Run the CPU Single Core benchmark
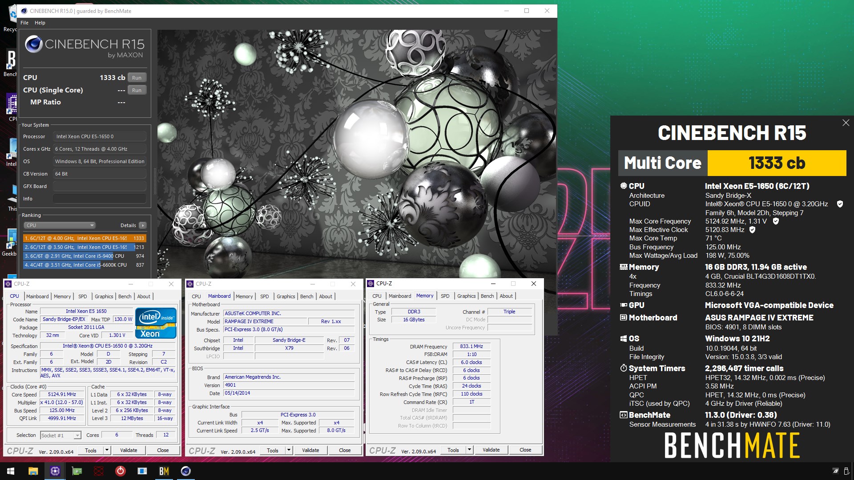Viewport: 854px width, 480px height. pos(137,90)
